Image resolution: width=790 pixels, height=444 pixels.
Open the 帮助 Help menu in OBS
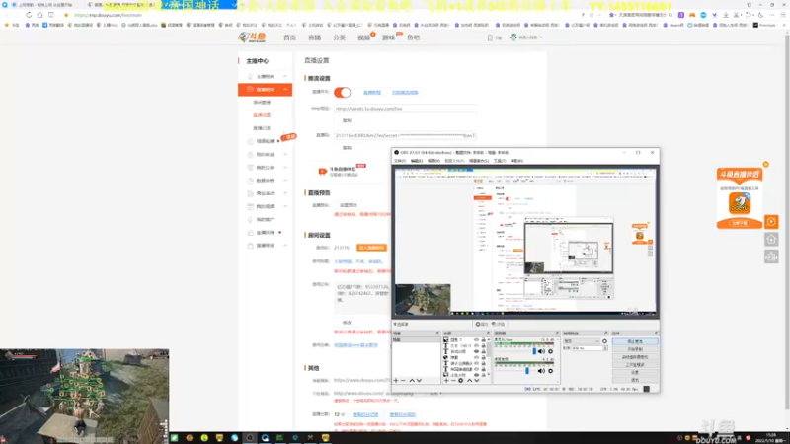[x=516, y=161]
